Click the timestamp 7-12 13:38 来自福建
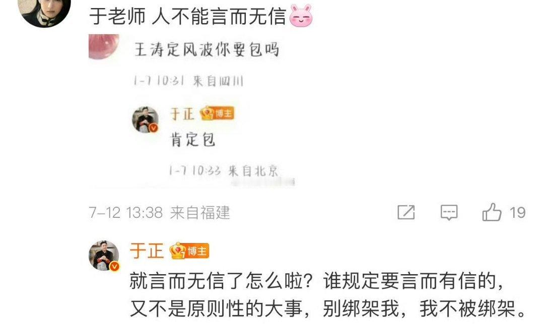 click(x=159, y=213)
